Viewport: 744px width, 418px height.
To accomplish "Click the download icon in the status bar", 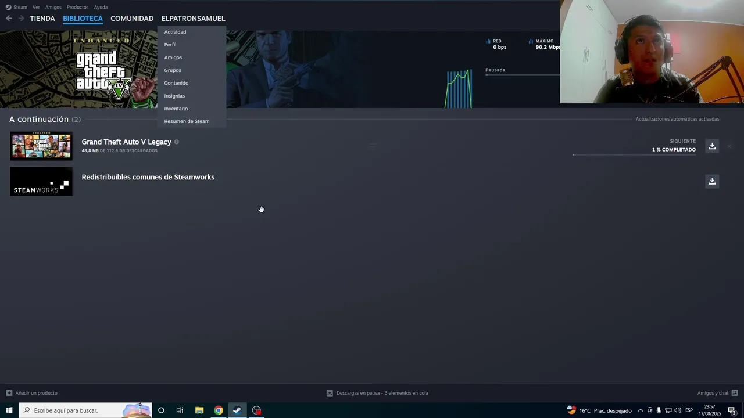I will [330, 393].
